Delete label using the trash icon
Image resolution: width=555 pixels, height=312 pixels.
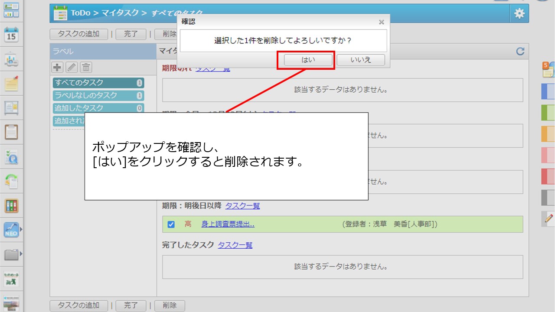click(86, 67)
